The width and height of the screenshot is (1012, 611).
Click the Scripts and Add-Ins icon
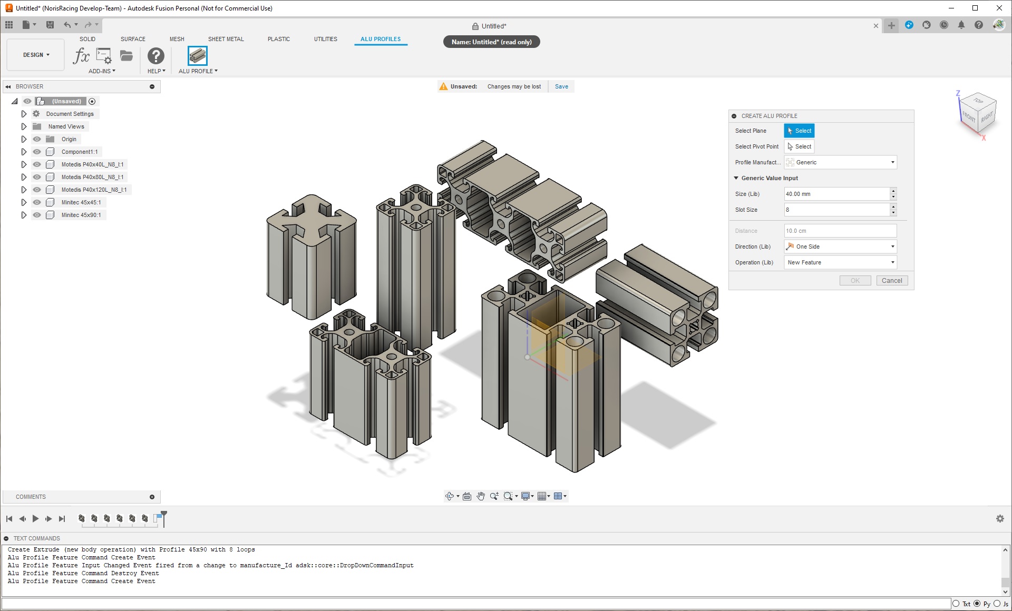pyautogui.click(x=104, y=56)
